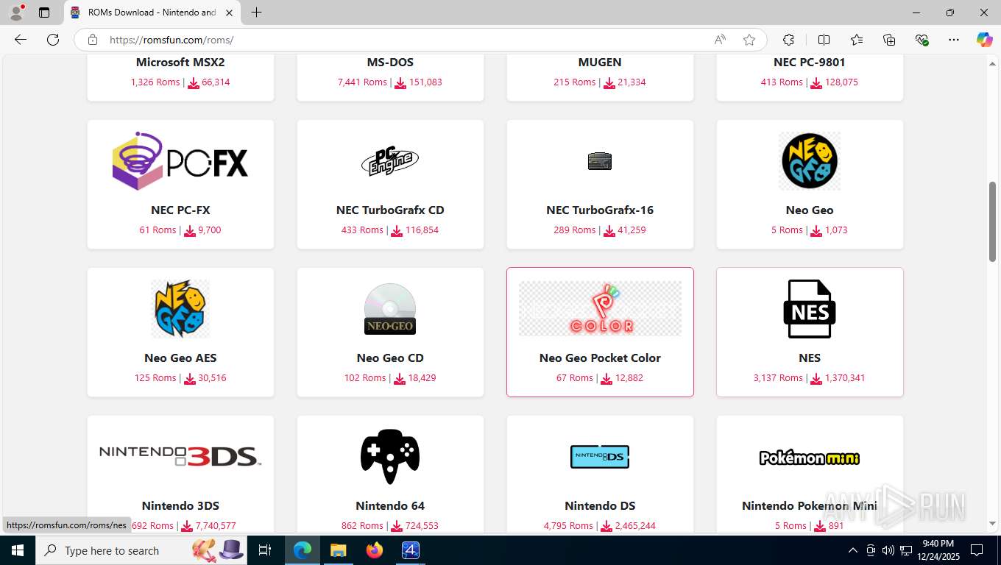This screenshot has height=565, width=1001.
Task: Click the download icon beside 116,854
Action: [397, 231]
